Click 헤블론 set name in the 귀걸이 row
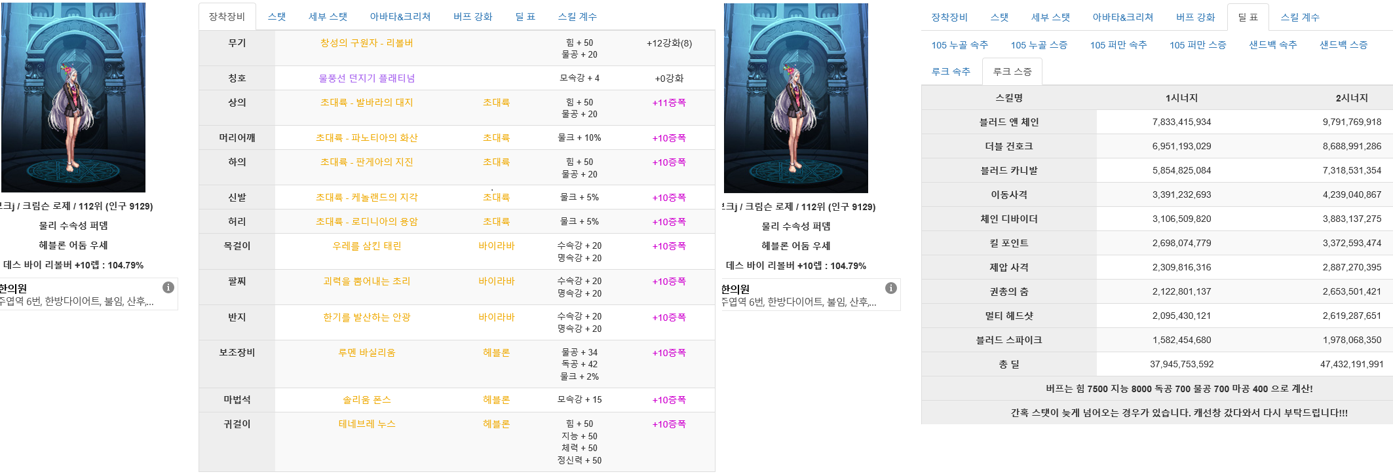Screen dimensions: 1393x474 [x=496, y=424]
